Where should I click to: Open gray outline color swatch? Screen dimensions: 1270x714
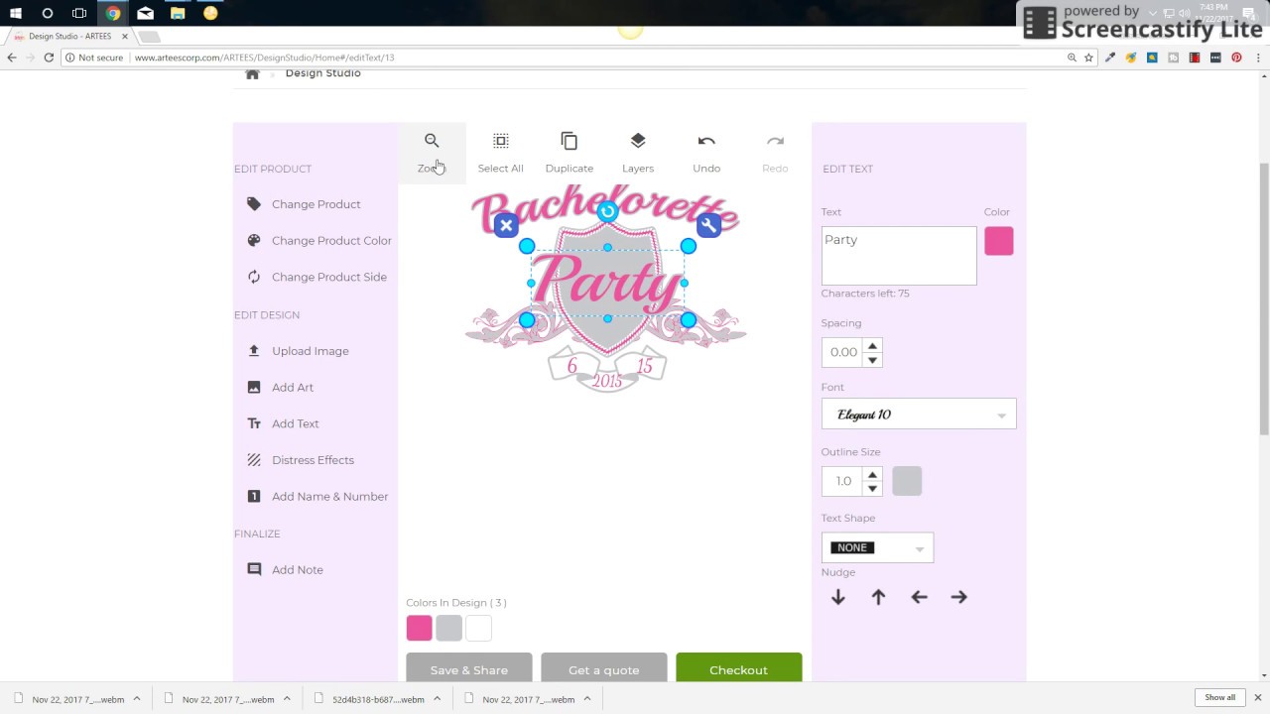point(907,481)
